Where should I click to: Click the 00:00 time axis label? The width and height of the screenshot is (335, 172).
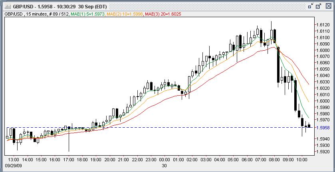coord(165,160)
